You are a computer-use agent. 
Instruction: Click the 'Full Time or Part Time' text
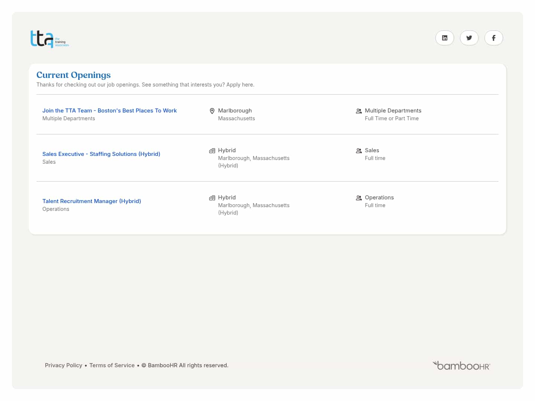point(392,118)
